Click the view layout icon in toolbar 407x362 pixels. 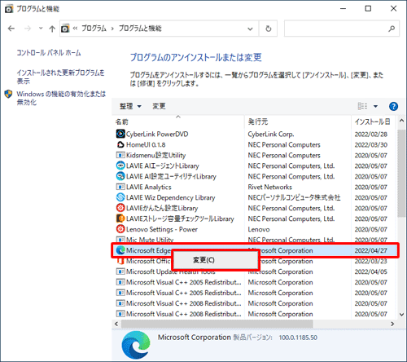point(362,106)
